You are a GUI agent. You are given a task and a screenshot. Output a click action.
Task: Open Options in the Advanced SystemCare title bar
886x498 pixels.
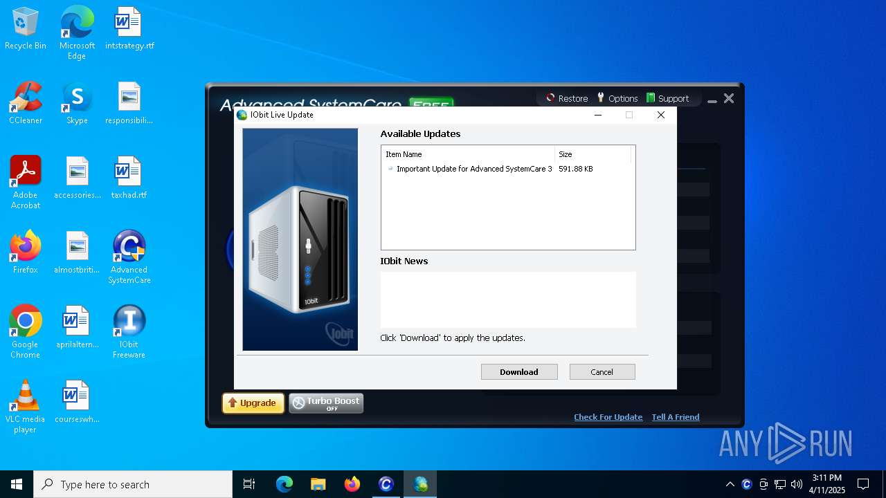coord(617,98)
